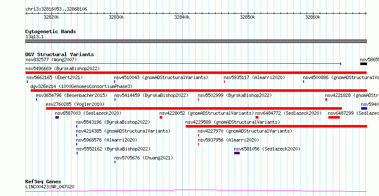Open nsv4500886 variant label
Screen dimensions: 379x196
point(341,77)
